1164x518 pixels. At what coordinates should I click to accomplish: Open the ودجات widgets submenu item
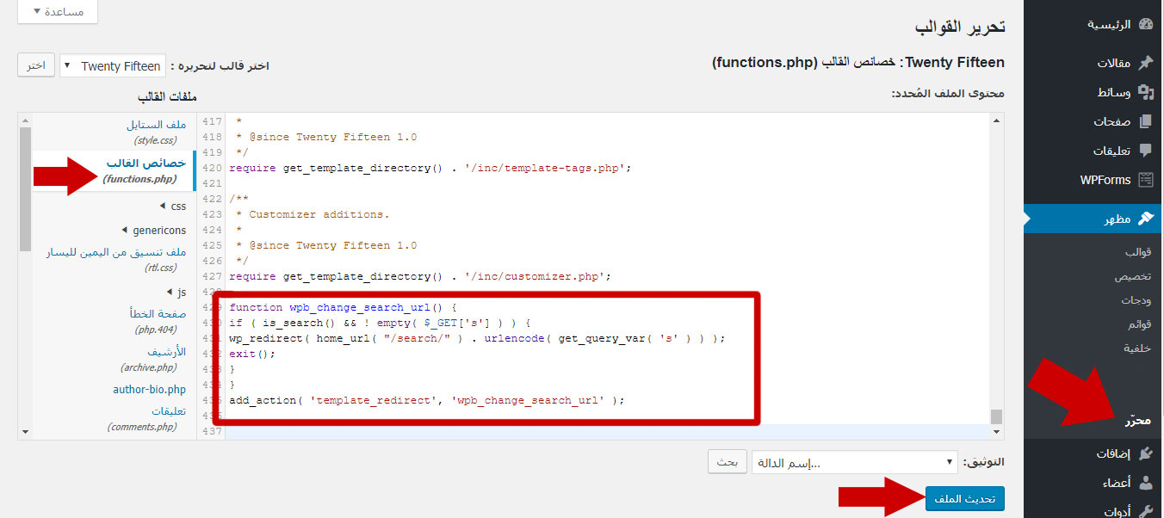click(1136, 301)
